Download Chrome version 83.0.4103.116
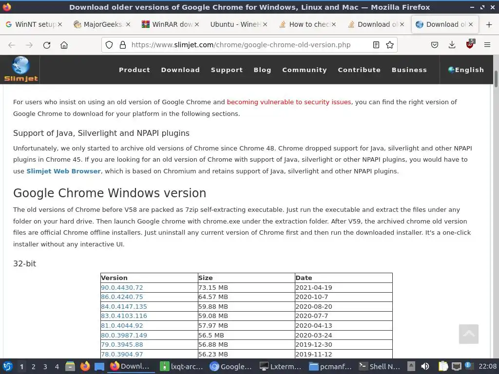Screen dimensions: 499x374 tap(124, 316)
